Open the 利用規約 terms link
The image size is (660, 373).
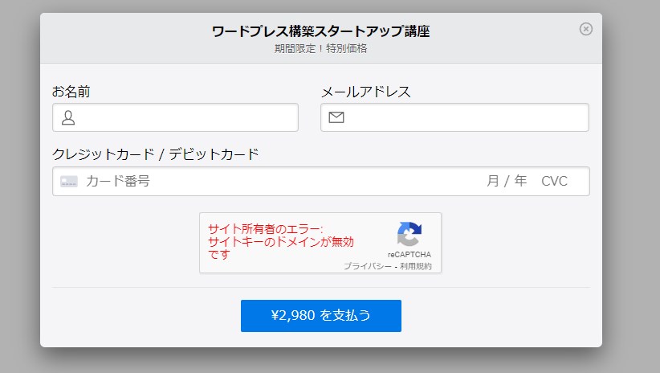(x=416, y=266)
